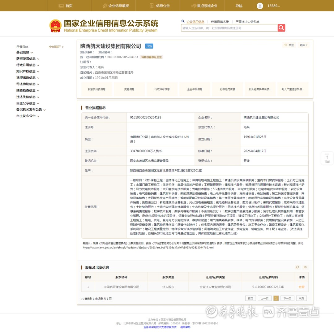This screenshot has height=333, width=334.
Task: Open 信息公告 menu item
Action: (163, 6)
